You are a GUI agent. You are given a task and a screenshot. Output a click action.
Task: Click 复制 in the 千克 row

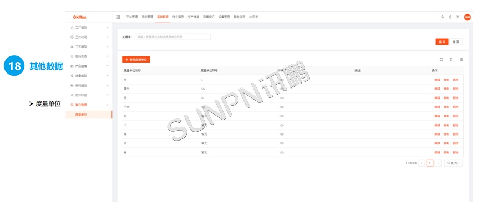coord(446,107)
